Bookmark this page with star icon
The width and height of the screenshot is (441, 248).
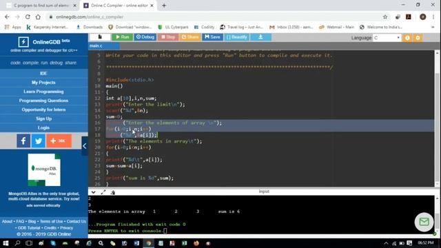(x=385, y=17)
